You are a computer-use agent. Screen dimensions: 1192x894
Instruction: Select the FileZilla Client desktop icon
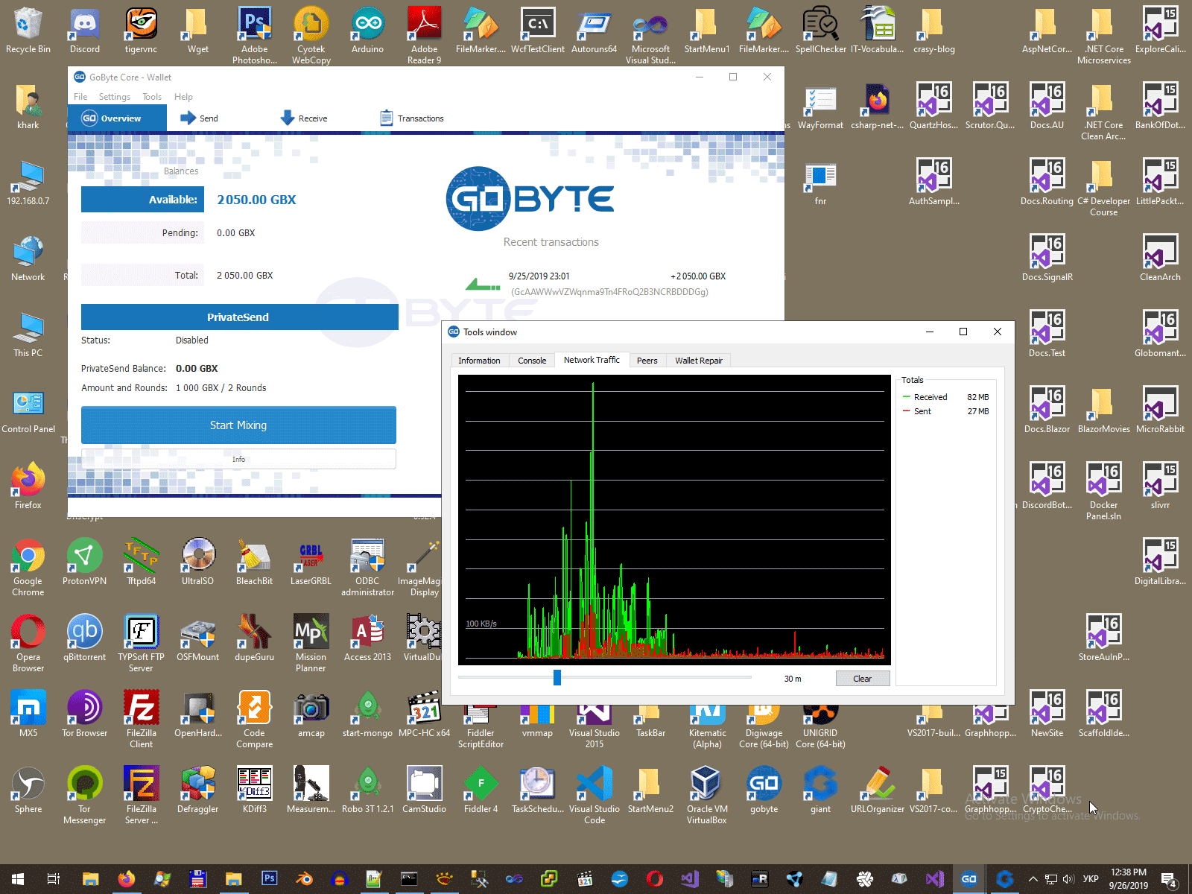click(x=142, y=719)
